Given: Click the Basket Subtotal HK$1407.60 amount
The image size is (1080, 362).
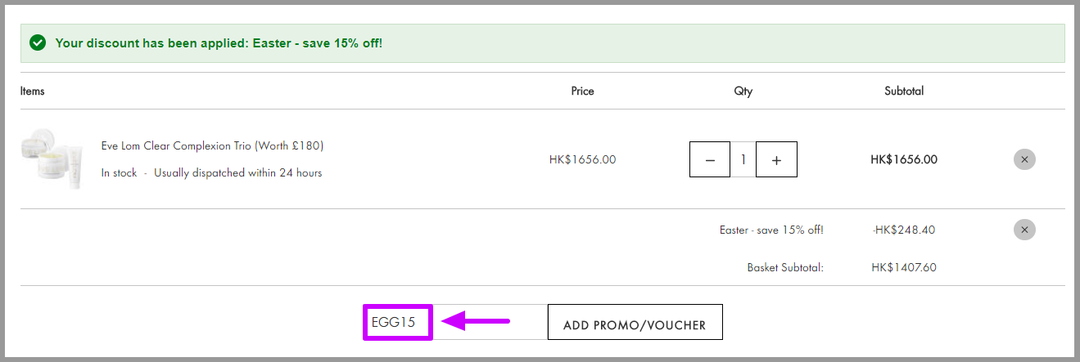Looking at the screenshot, I should (x=904, y=267).
